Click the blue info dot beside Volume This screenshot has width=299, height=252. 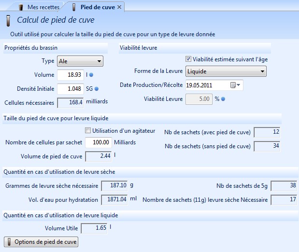click(91, 75)
